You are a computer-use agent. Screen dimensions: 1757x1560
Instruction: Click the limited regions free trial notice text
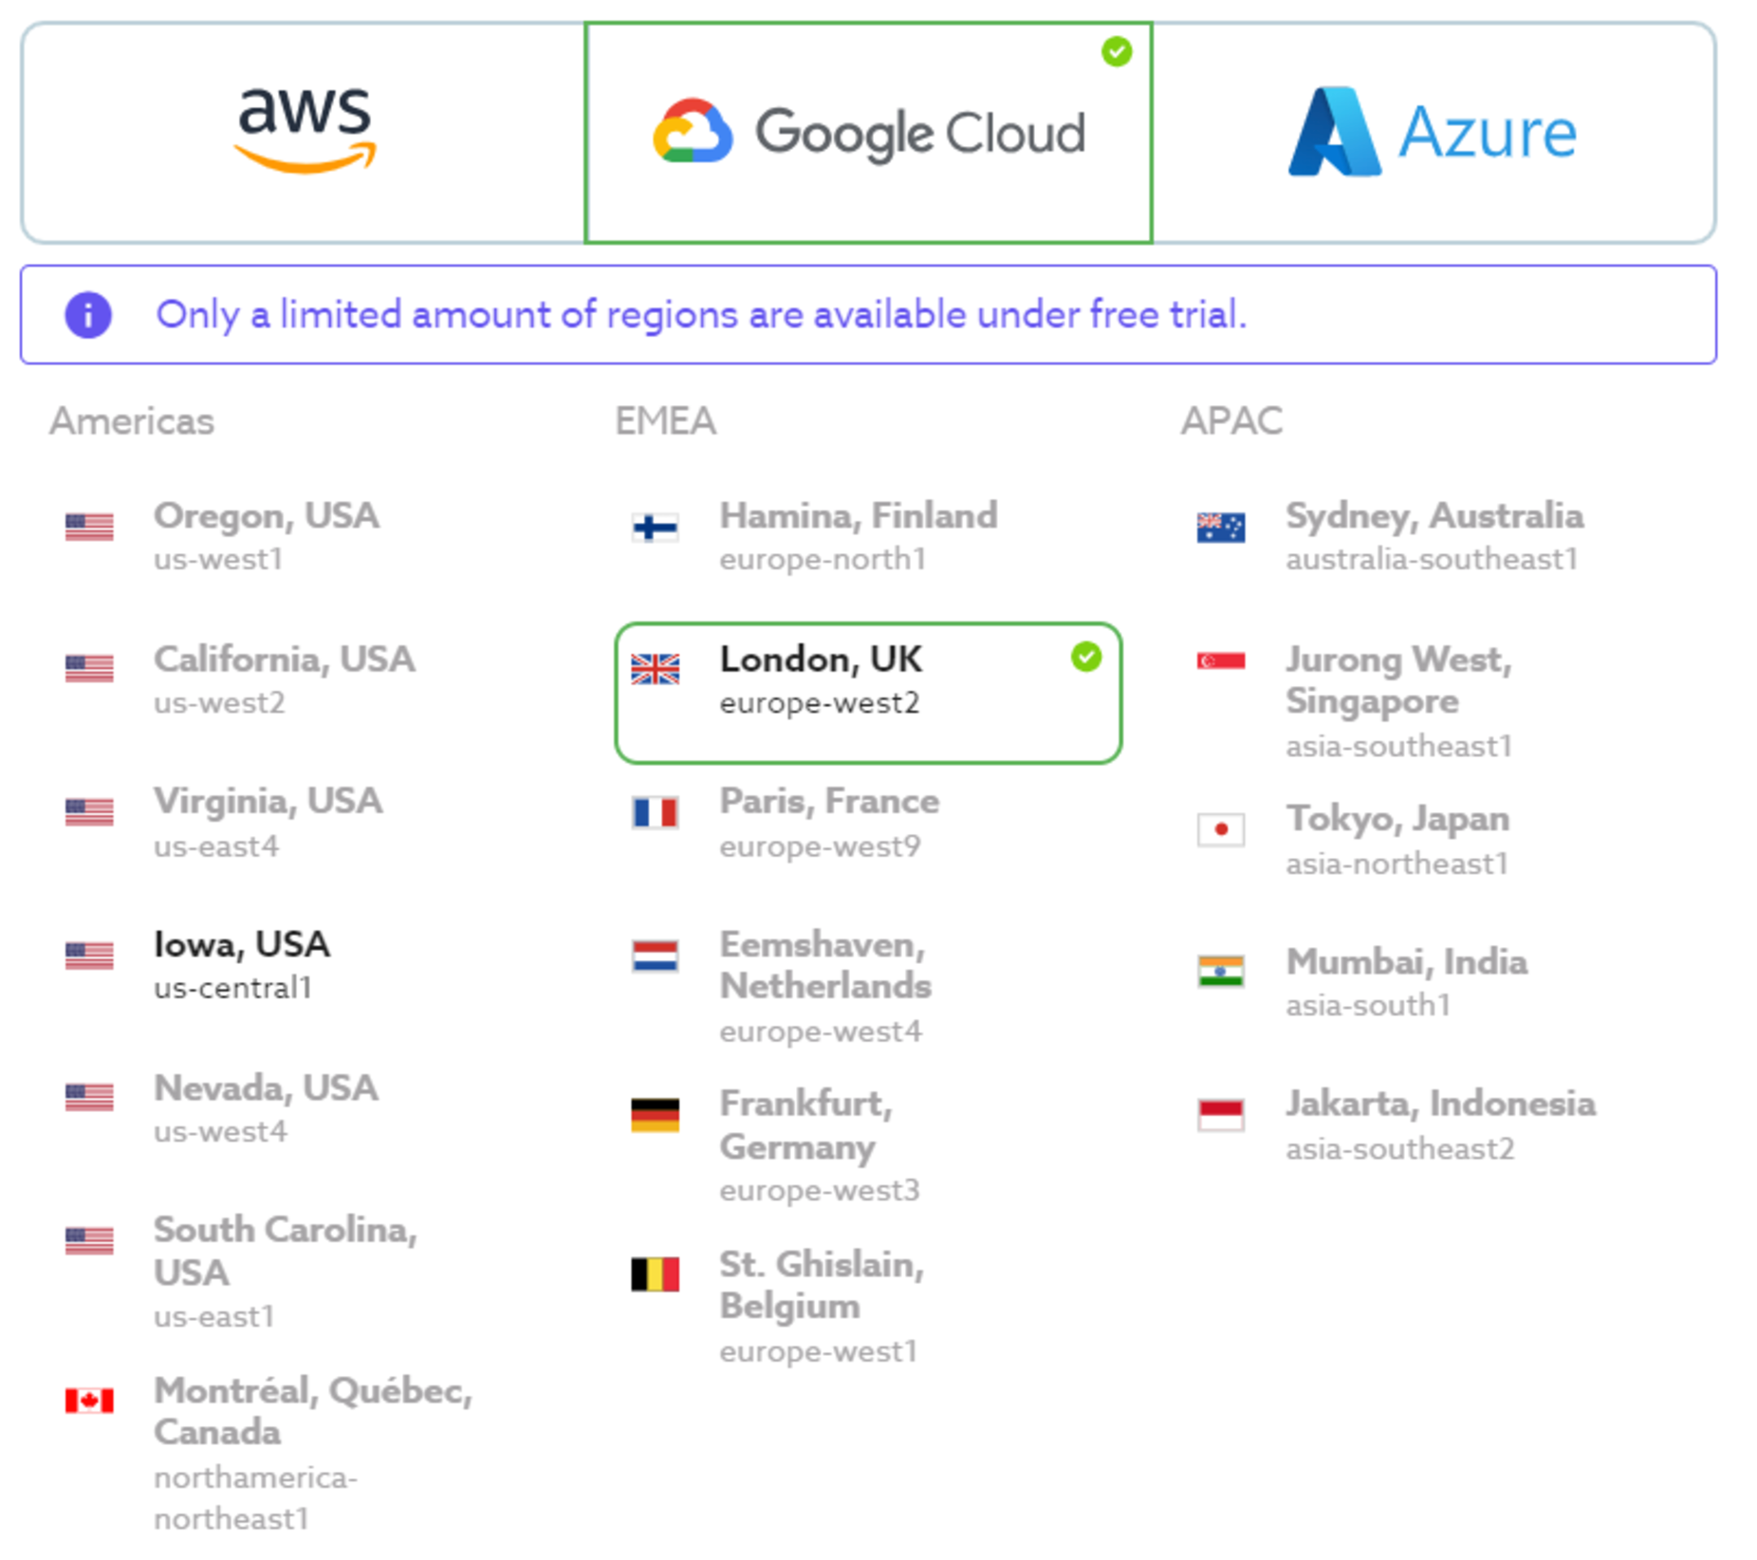[701, 315]
